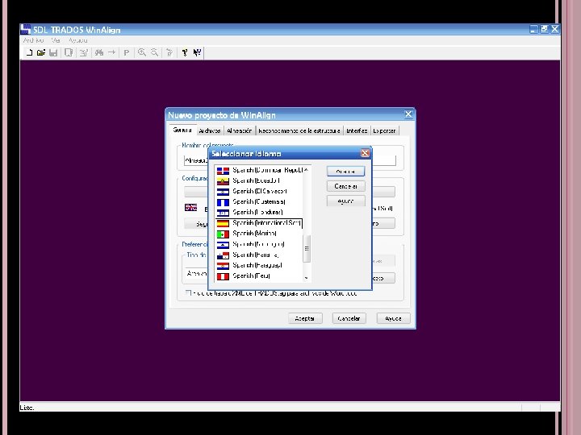Click Ayuda in Nuevo proyecto dialog

393,318
